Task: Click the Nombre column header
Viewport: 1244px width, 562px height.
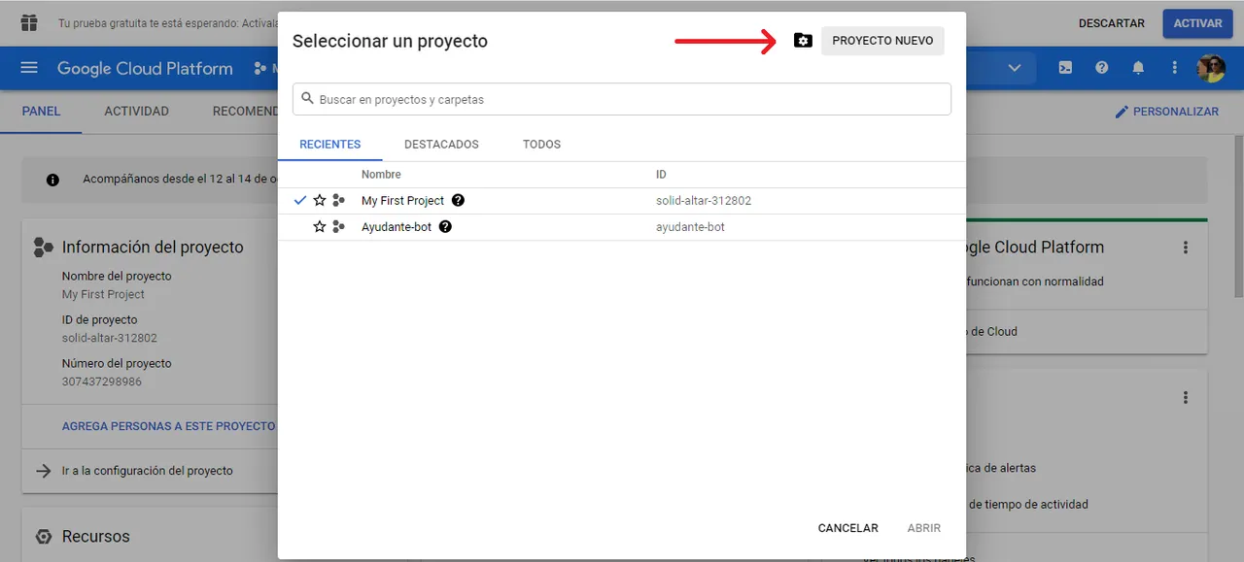Action: click(x=381, y=175)
